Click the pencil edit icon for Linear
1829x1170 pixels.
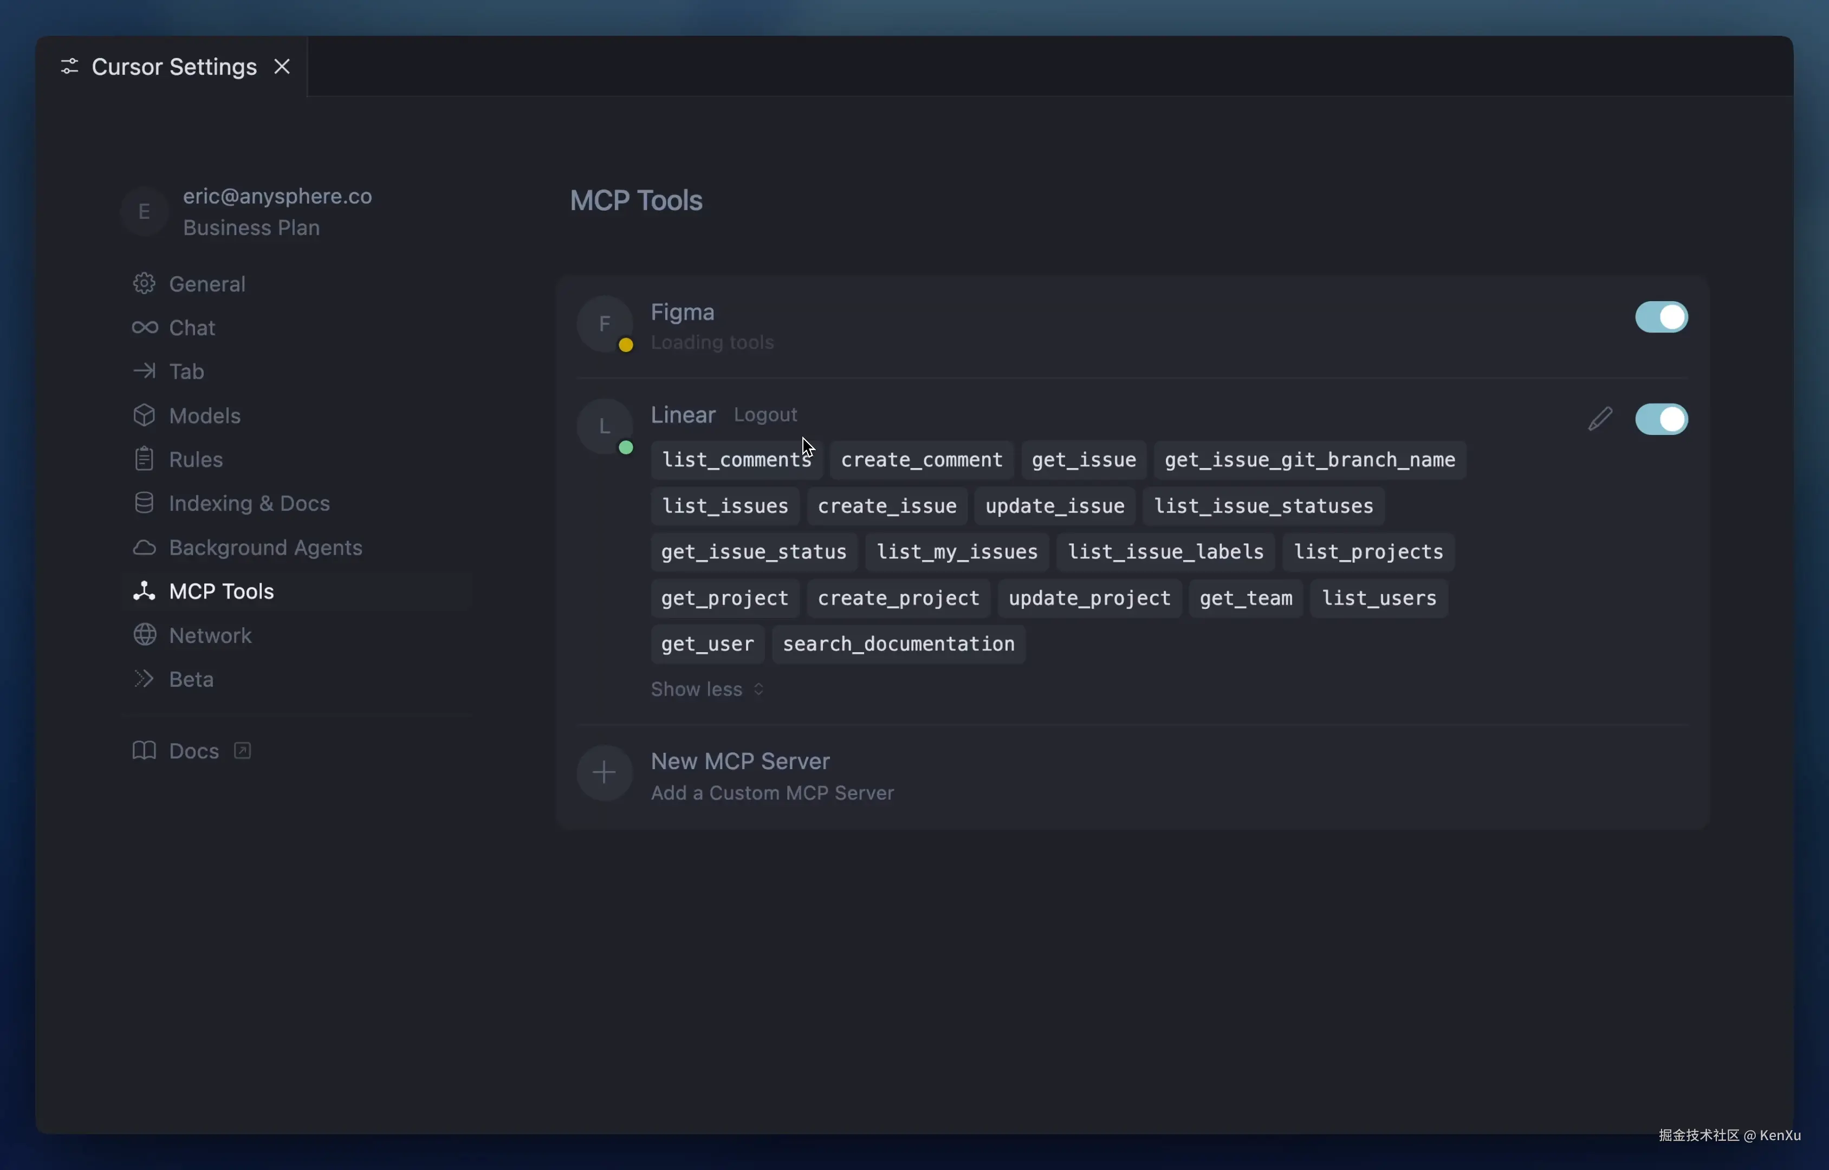click(1599, 419)
